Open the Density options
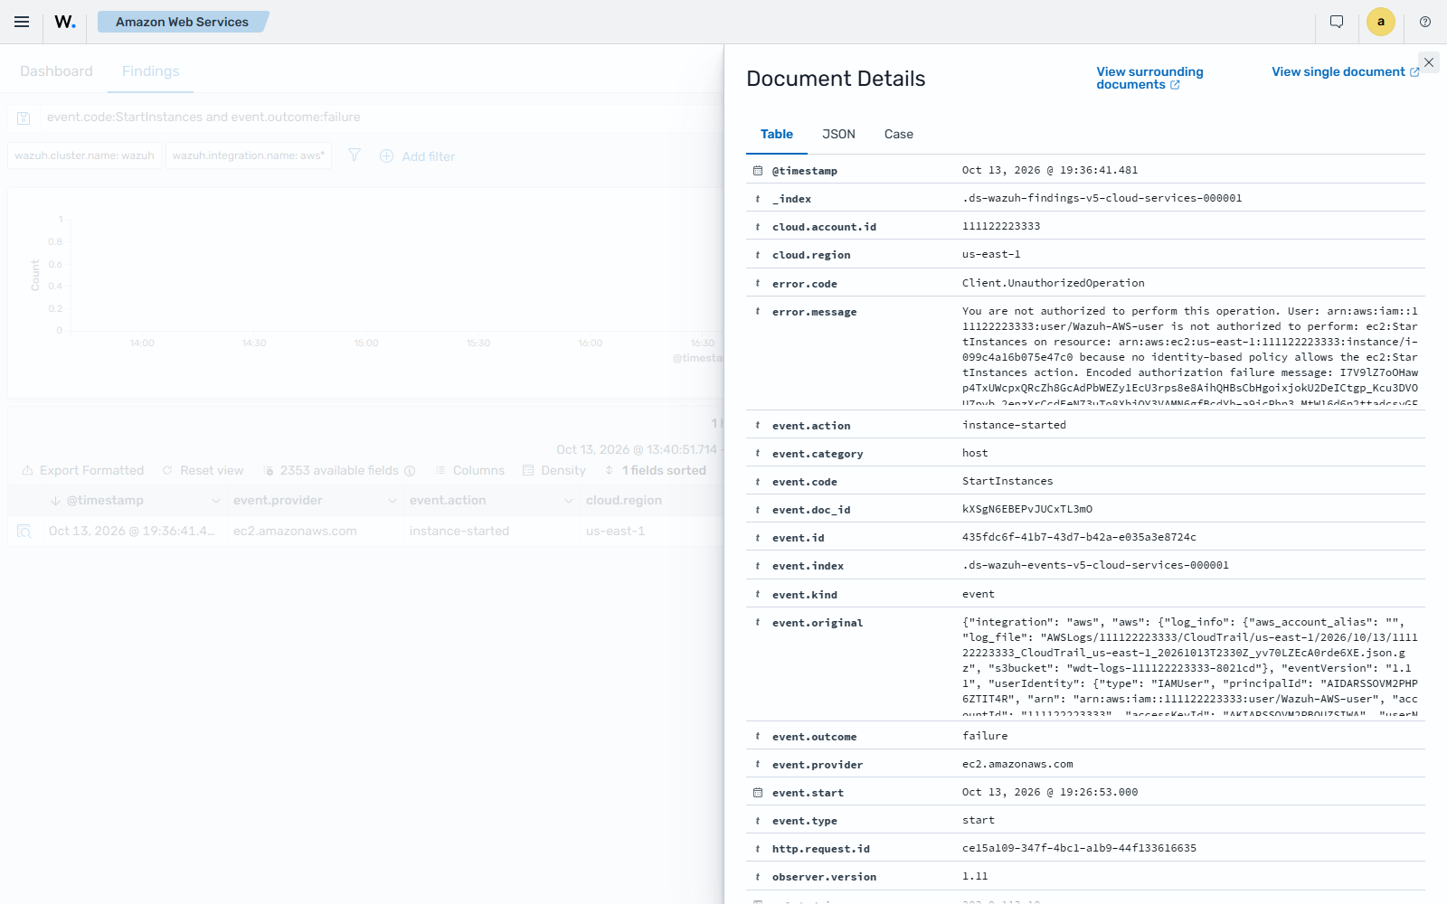Image resolution: width=1447 pixels, height=904 pixels. coord(554,471)
